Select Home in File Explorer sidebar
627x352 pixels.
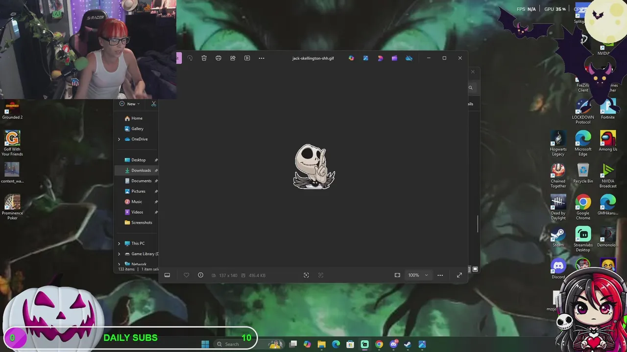[x=137, y=118]
